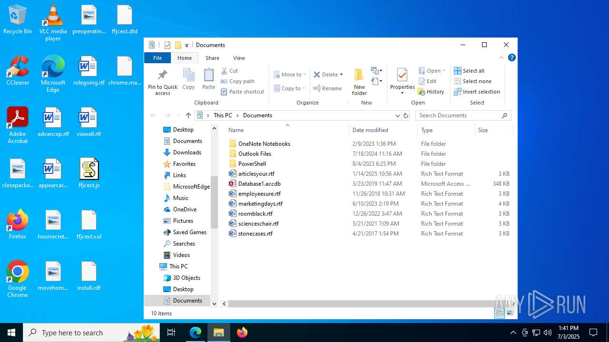Open Windows Start menu
Viewport: 609px width, 342px height.
[11, 332]
